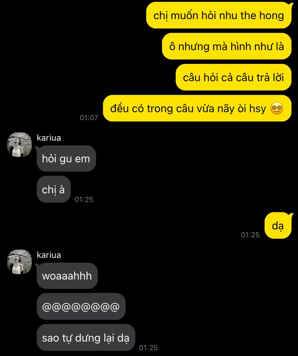Tap the 'câu hỏi cả câu trả lời' bubble

pyautogui.click(x=234, y=77)
